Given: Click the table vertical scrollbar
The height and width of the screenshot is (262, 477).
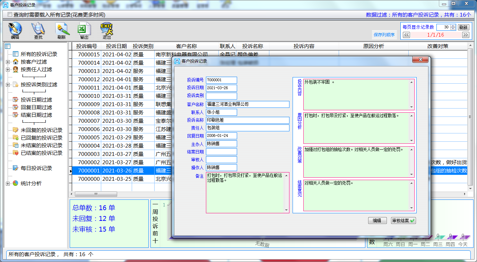Looking at the screenshot, I should pos(470,118).
